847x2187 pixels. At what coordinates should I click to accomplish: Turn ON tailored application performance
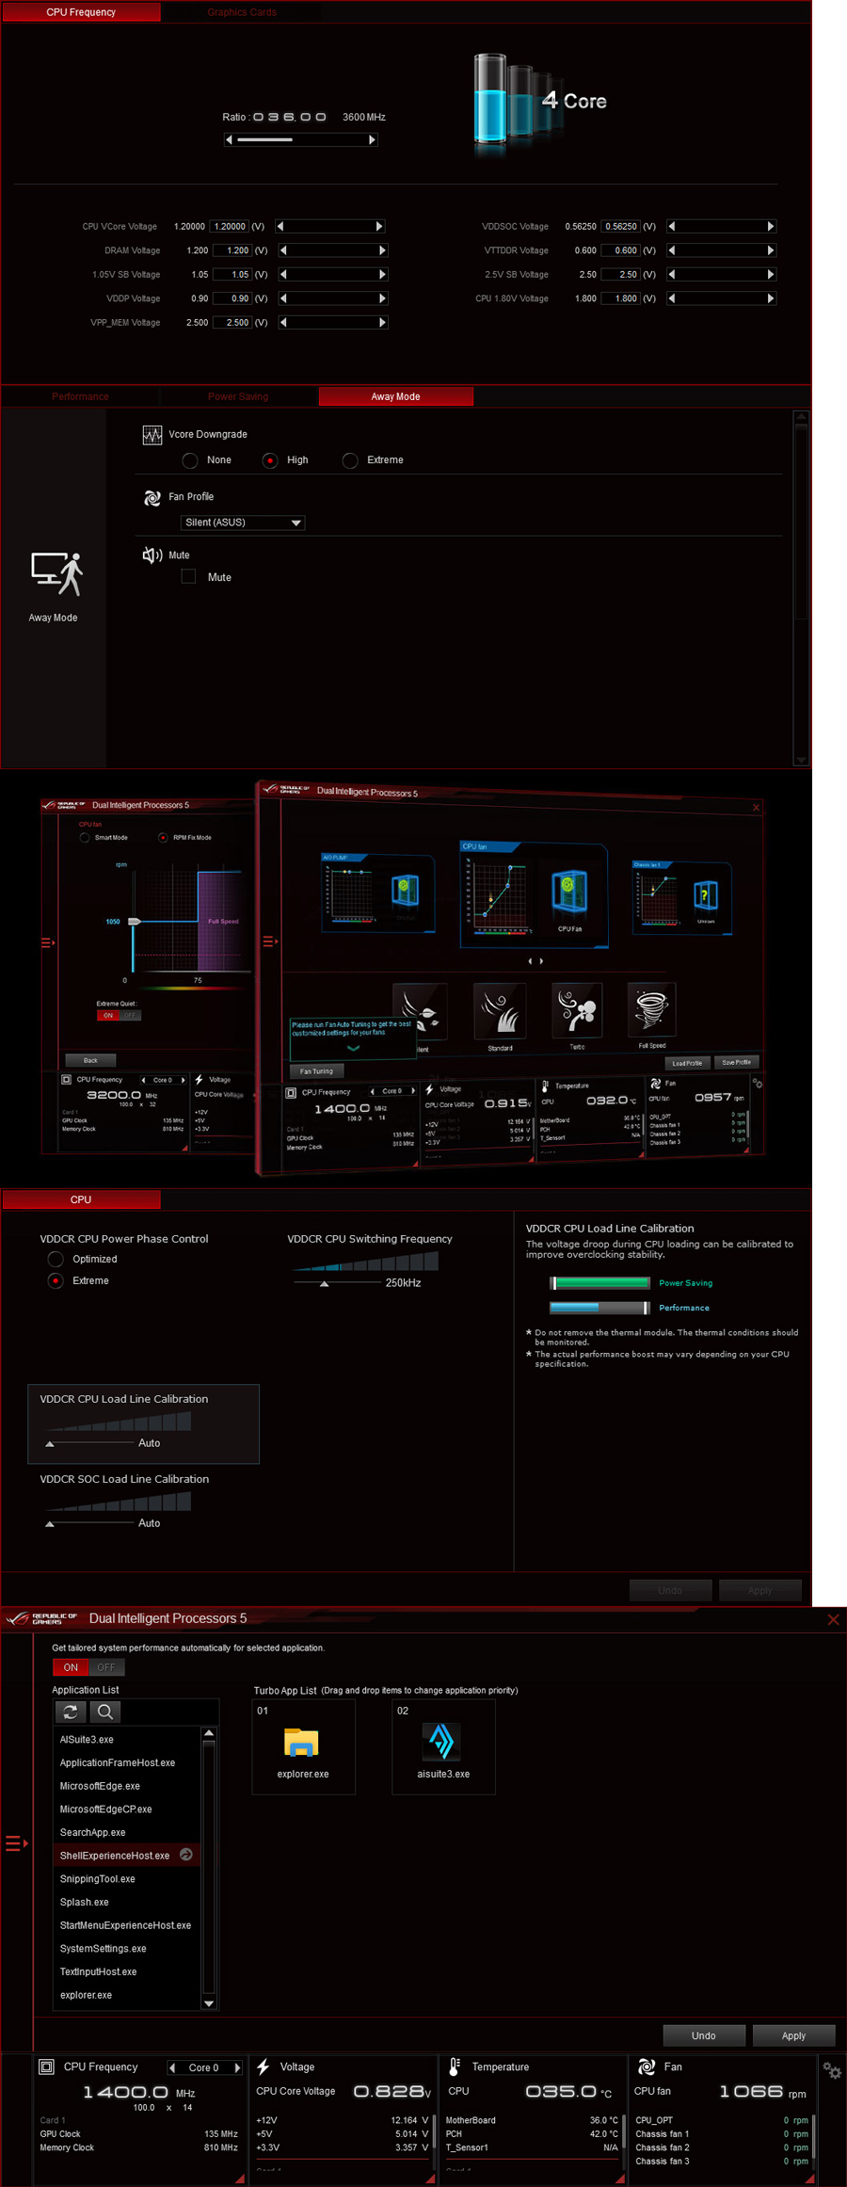click(71, 1667)
